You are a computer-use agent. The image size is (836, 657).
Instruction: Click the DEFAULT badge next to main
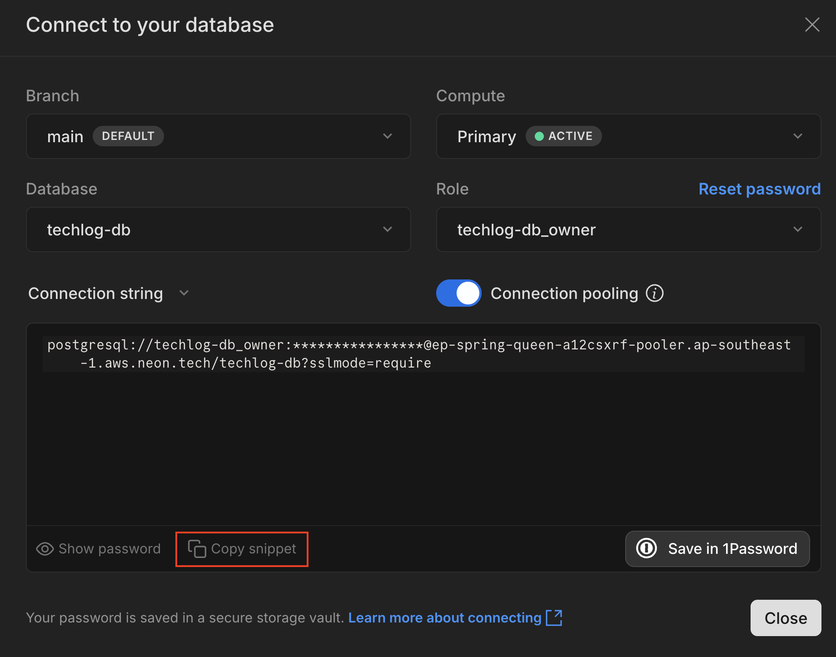click(x=128, y=136)
